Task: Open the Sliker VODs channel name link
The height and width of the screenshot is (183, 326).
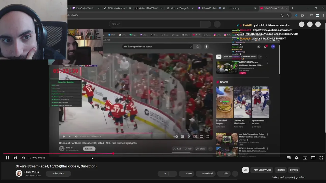Action: (x=32, y=172)
